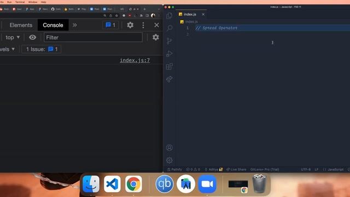Open Run and Debug view
The image size is (350, 197).
170,54
